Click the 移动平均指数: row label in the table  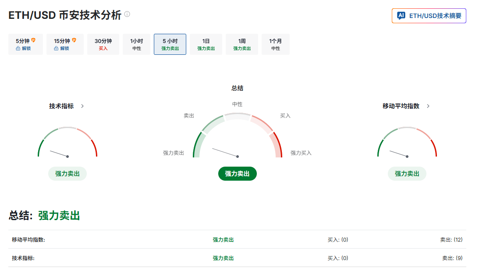(28, 240)
